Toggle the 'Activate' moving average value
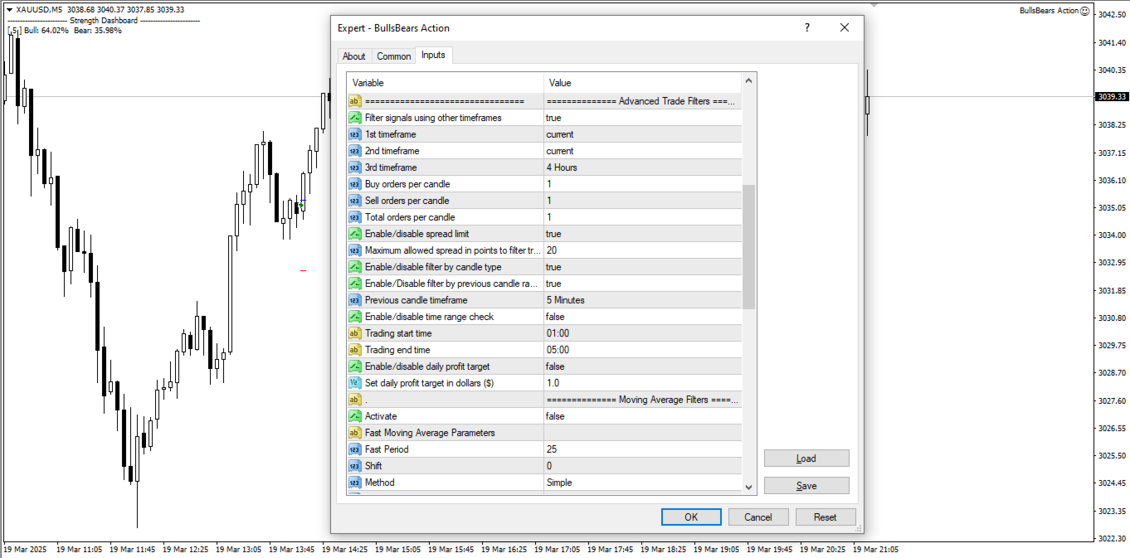 pos(643,416)
